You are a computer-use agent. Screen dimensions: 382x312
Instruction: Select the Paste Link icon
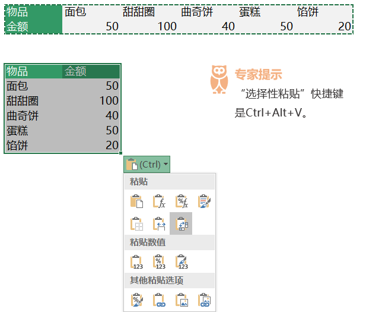click(159, 300)
